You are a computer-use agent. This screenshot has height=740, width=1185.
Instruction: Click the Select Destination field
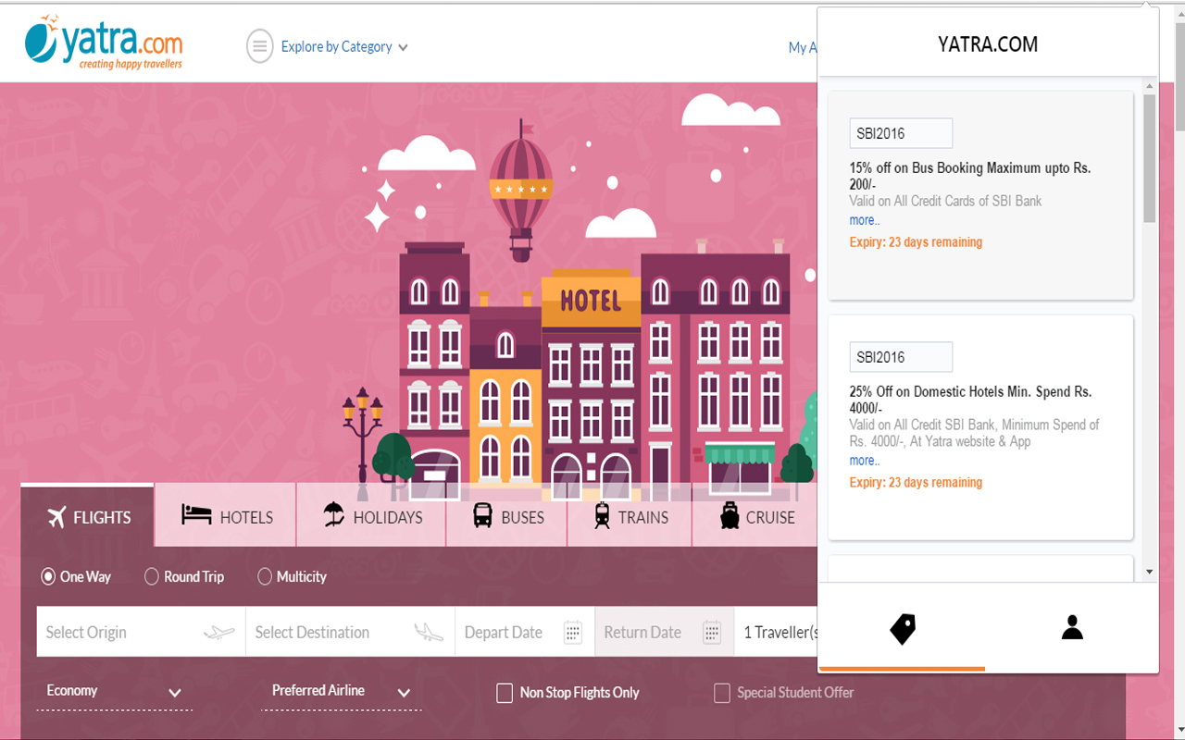pyautogui.click(x=350, y=632)
